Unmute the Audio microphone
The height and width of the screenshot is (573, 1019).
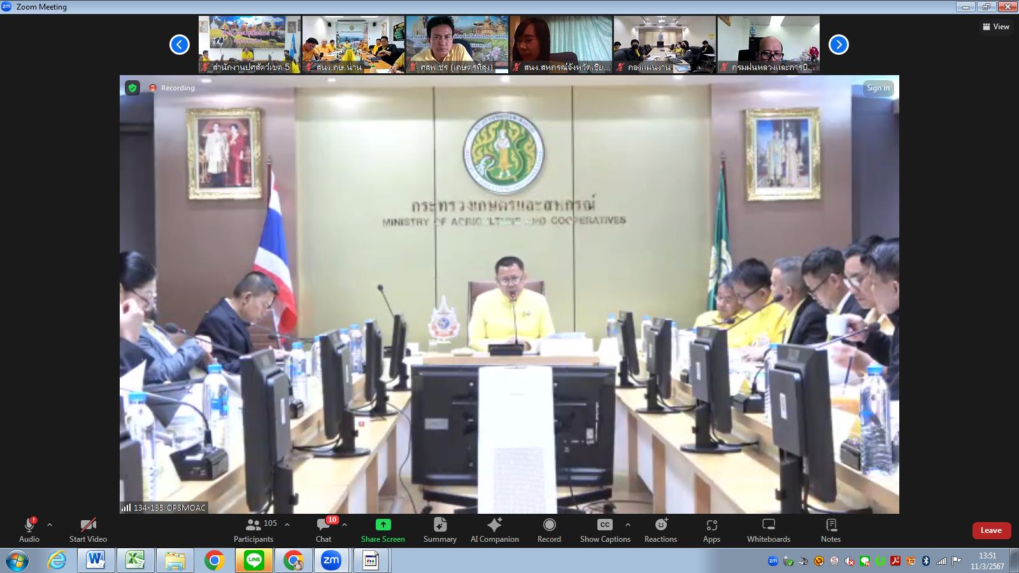(29, 530)
